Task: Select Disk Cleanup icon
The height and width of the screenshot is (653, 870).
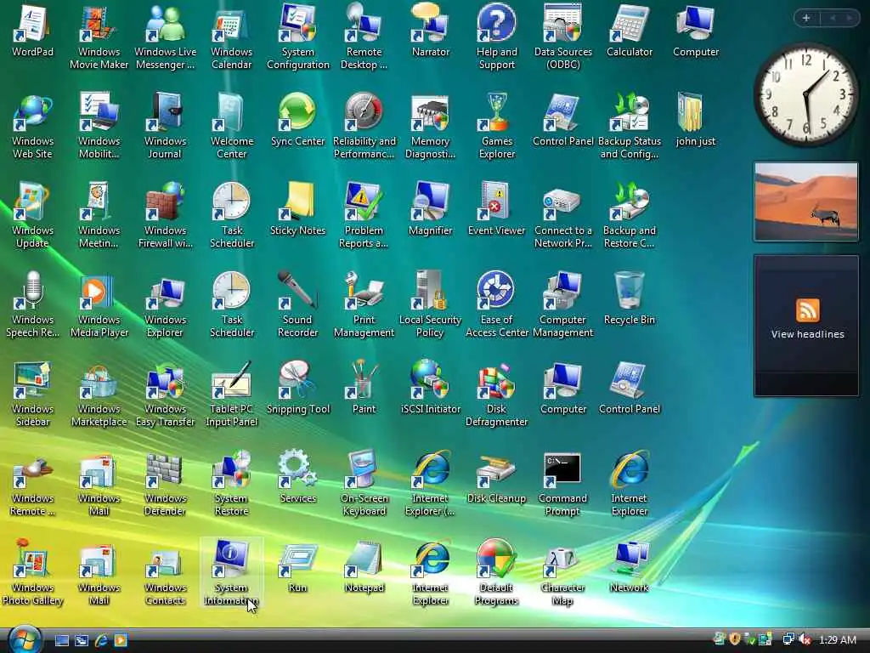Action: tap(496, 478)
